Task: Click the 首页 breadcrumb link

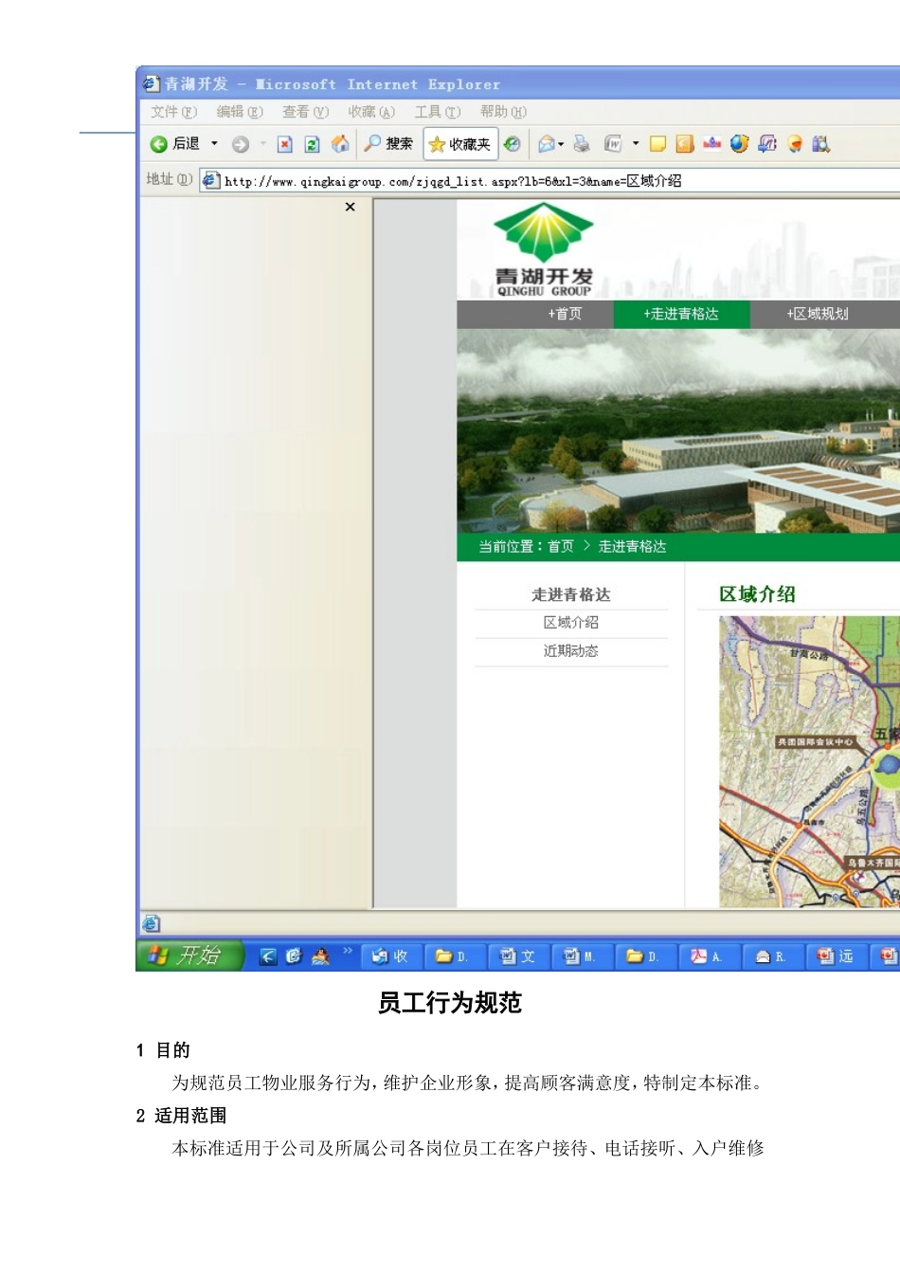Action: point(561,547)
